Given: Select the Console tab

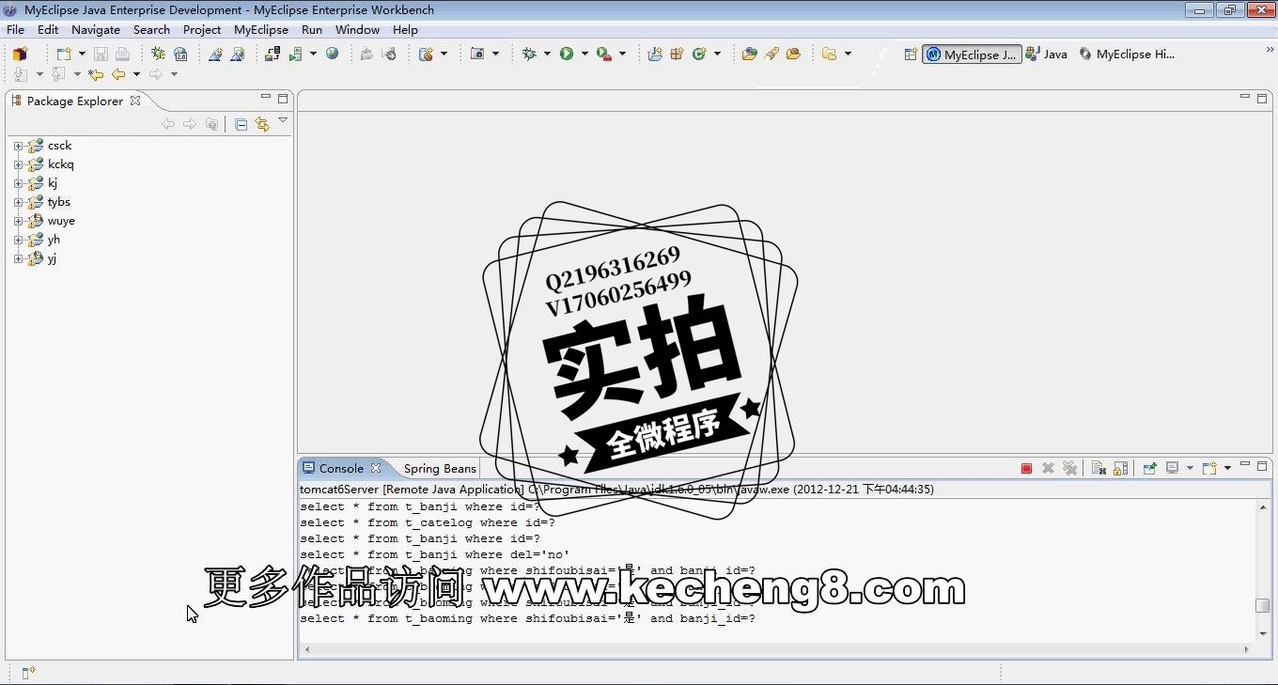Looking at the screenshot, I should coord(341,468).
